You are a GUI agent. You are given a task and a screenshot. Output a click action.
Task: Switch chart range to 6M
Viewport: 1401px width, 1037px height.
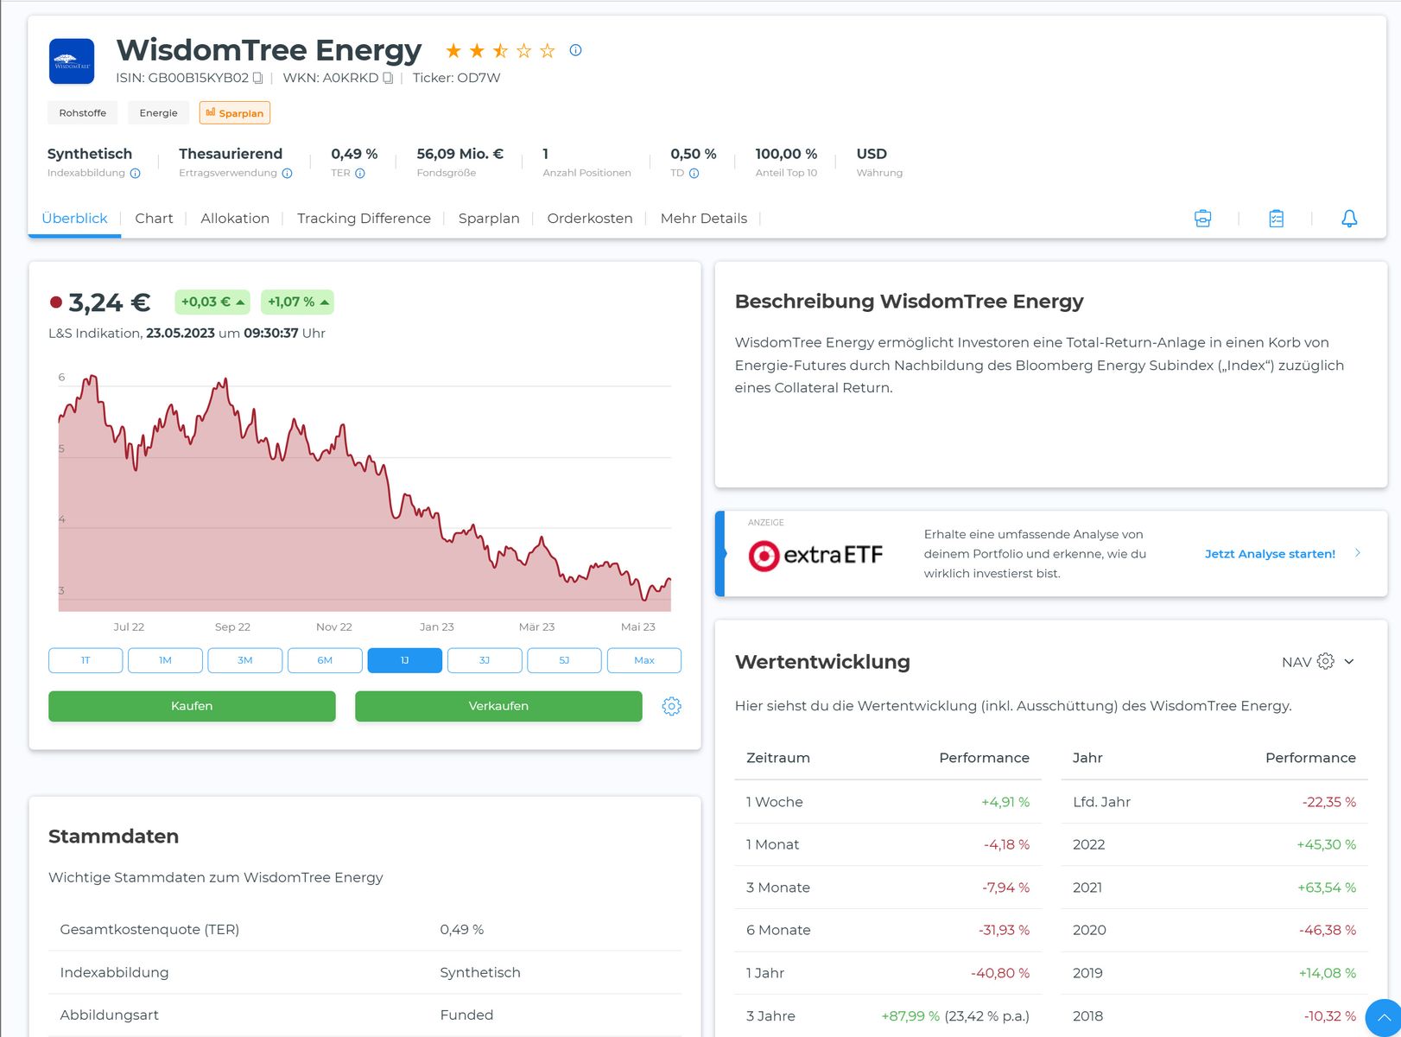(325, 660)
